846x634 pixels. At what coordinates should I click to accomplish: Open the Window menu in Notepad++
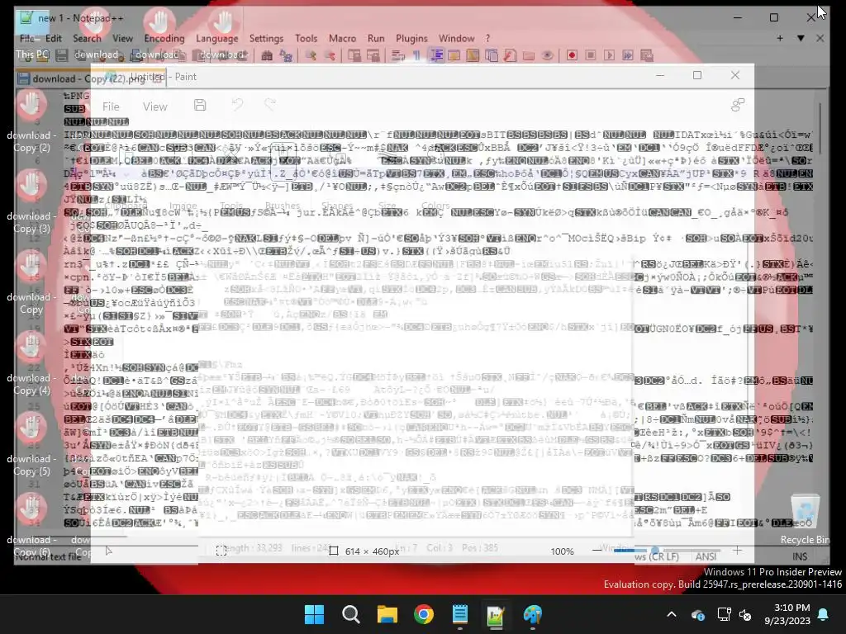(456, 38)
